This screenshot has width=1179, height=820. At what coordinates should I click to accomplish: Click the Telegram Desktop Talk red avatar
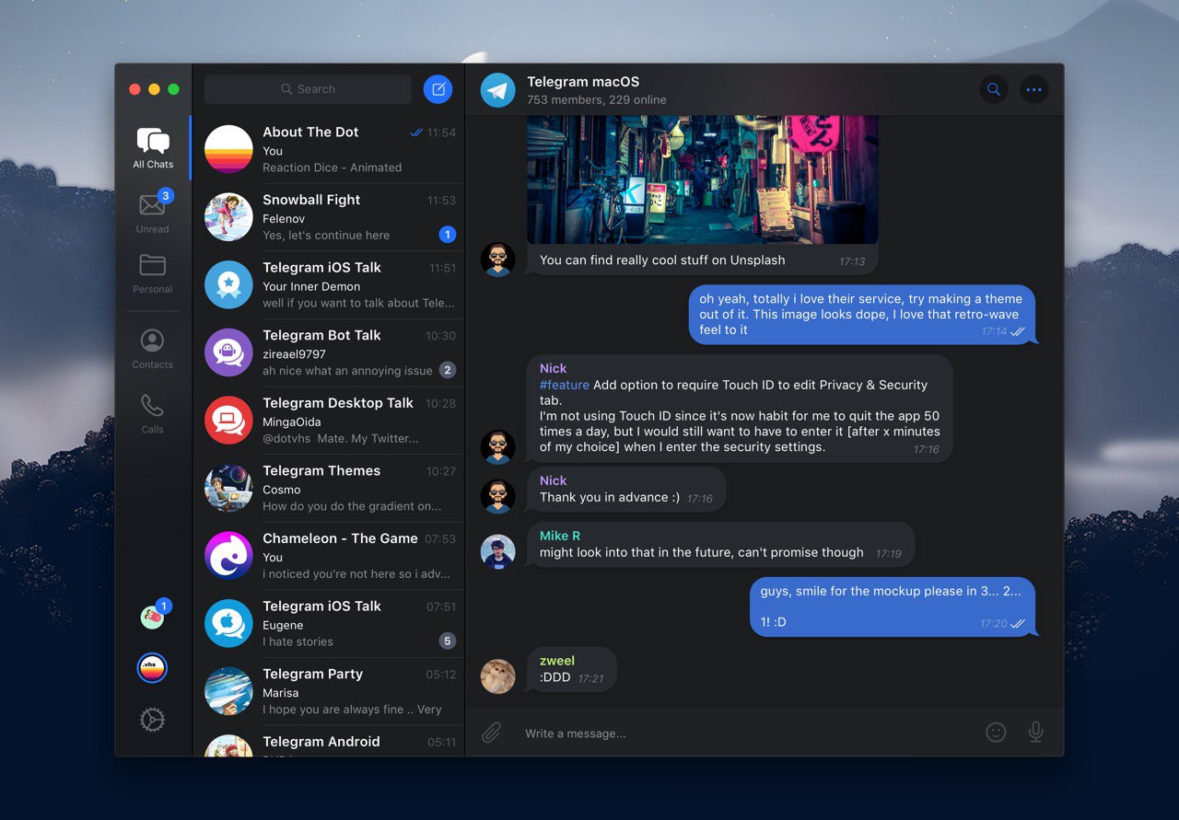pyautogui.click(x=228, y=420)
